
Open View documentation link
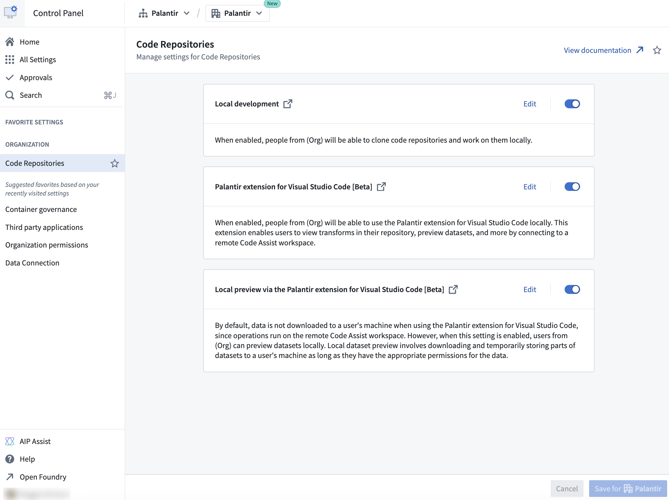coord(603,50)
